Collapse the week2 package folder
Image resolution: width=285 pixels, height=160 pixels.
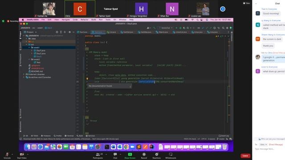[x=29, y=59]
